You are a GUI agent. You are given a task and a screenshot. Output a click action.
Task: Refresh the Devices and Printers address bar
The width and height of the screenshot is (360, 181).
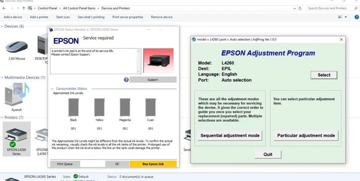tap(300, 8)
